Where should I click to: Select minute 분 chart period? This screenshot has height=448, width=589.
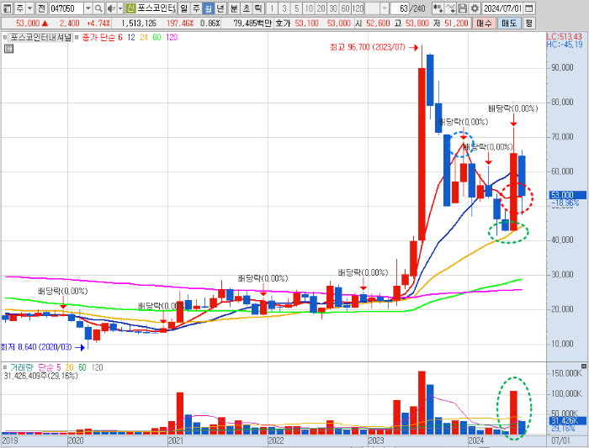coord(234,8)
